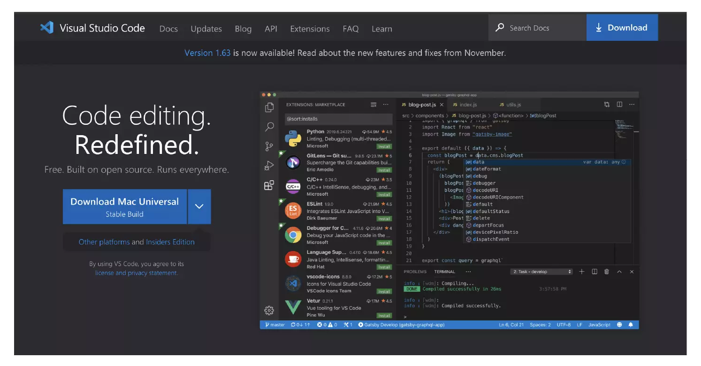
Task: Split terminal panel icon
Action: (x=594, y=272)
